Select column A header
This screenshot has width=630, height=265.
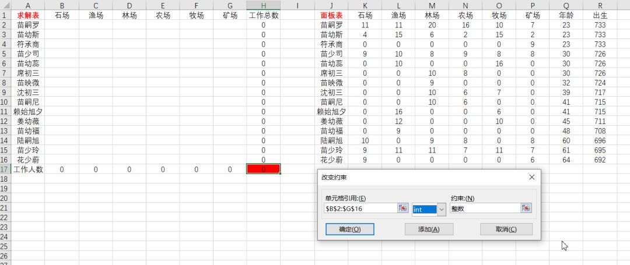(x=28, y=5)
